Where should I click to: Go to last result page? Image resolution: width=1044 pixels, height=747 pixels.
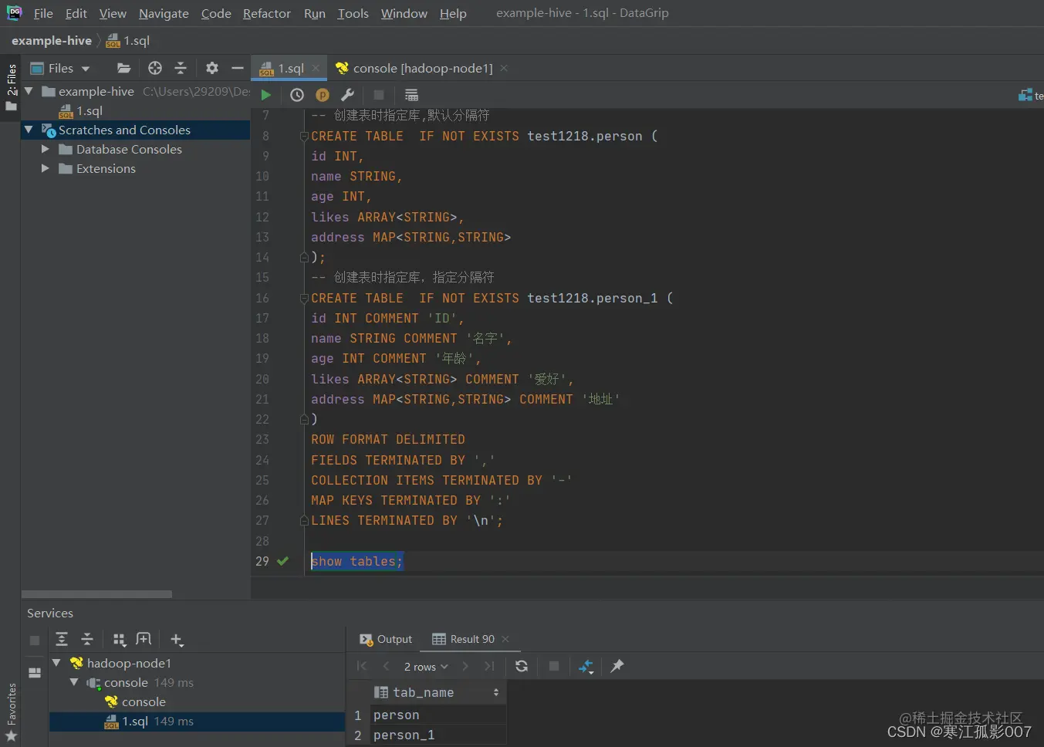point(489,666)
